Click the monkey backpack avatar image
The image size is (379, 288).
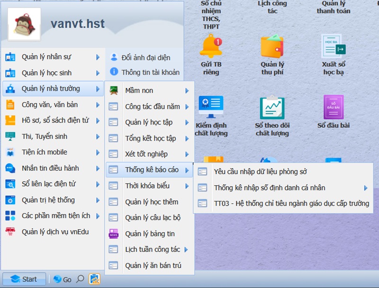[x=24, y=24]
